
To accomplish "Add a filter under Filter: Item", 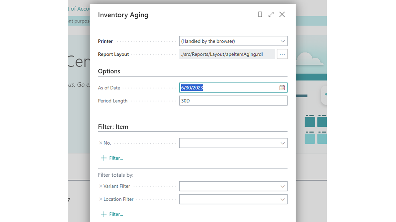I will 112,158.
